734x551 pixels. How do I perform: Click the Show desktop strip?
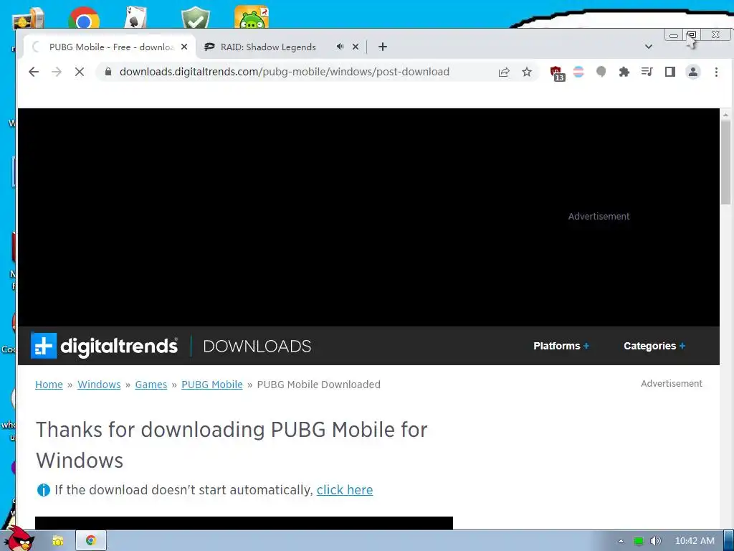728,541
